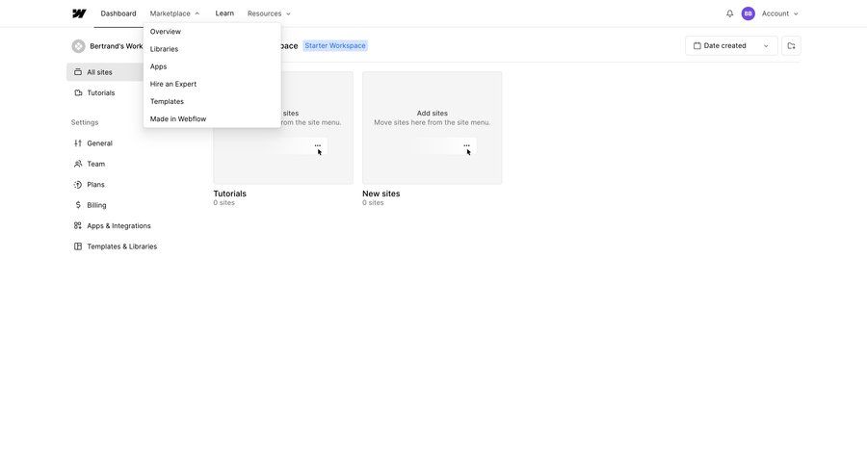Open Templates & Libraries settings
Image resolution: width=867 pixels, height=466 pixels.
tap(121, 246)
